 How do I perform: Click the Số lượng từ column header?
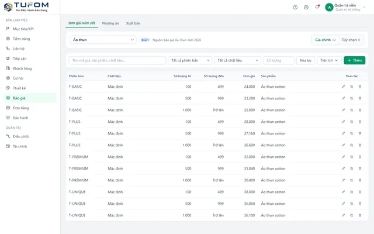coord(182,76)
